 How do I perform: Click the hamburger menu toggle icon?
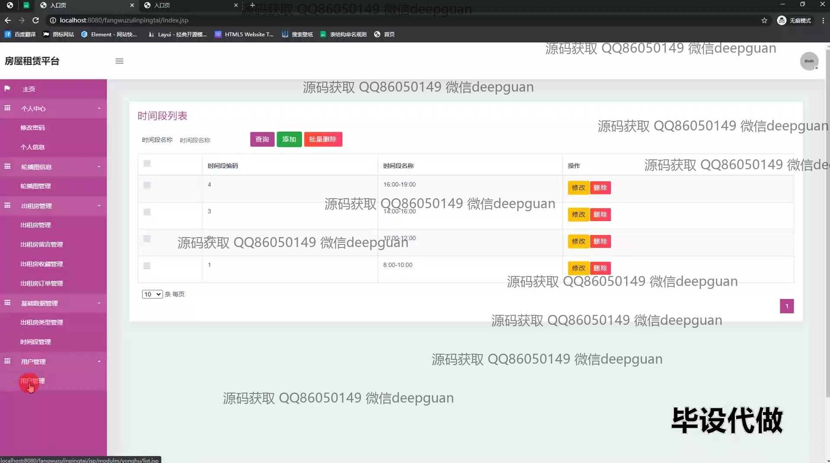(119, 61)
